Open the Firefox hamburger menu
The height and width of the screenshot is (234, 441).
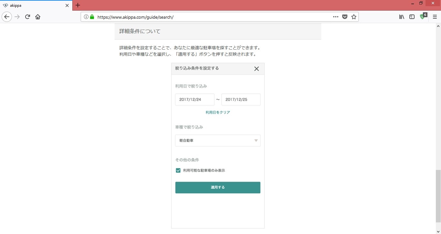435,17
